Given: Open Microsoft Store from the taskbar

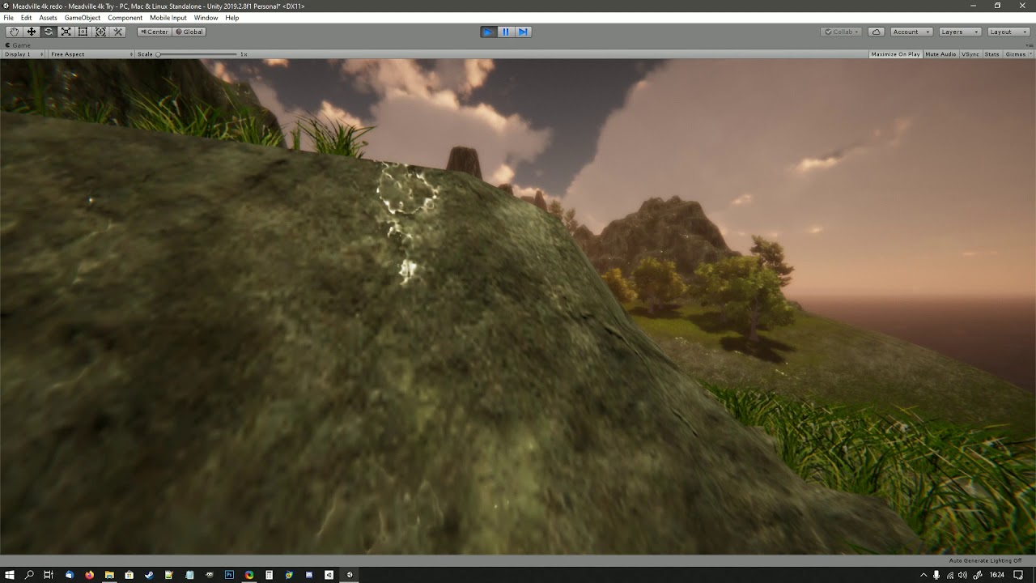Looking at the screenshot, I should (x=129, y=575).
